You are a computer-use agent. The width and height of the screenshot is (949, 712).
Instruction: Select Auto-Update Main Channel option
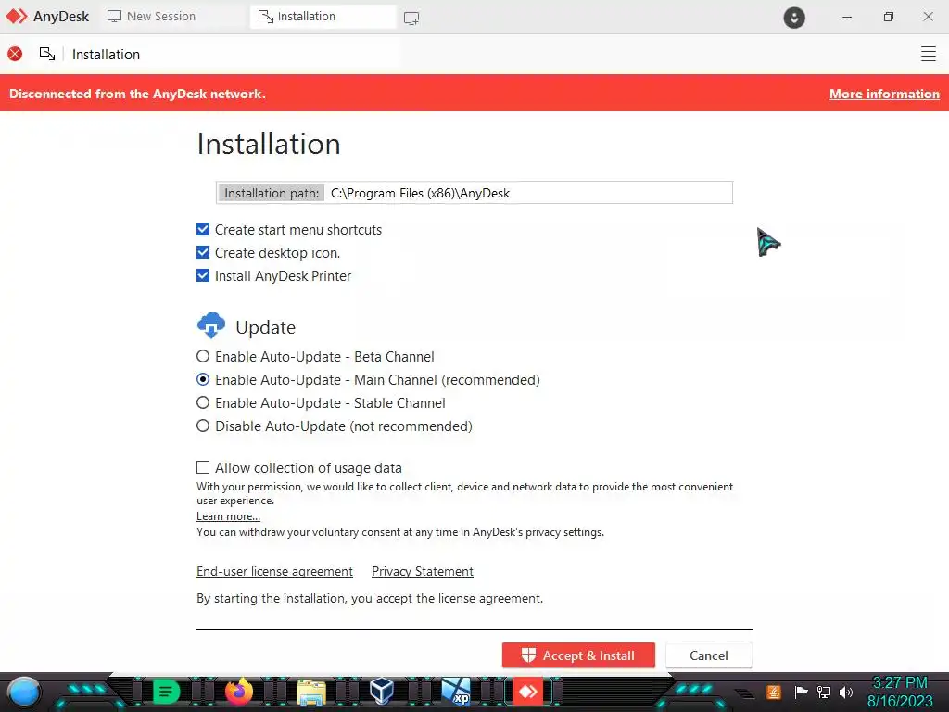[x=203, y=379]
